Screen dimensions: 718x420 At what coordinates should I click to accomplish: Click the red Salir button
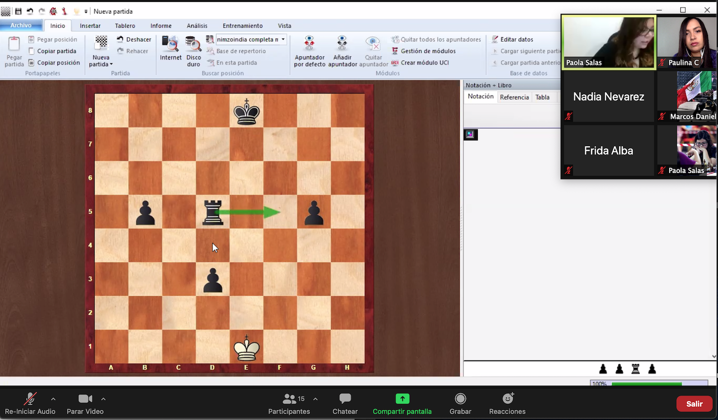[x=694, y=404]
